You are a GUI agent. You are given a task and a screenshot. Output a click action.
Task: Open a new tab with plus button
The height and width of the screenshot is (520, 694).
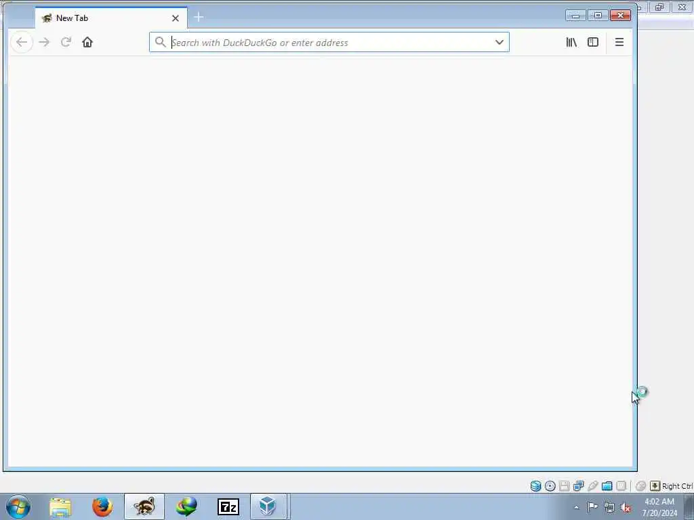pos(199,18)
